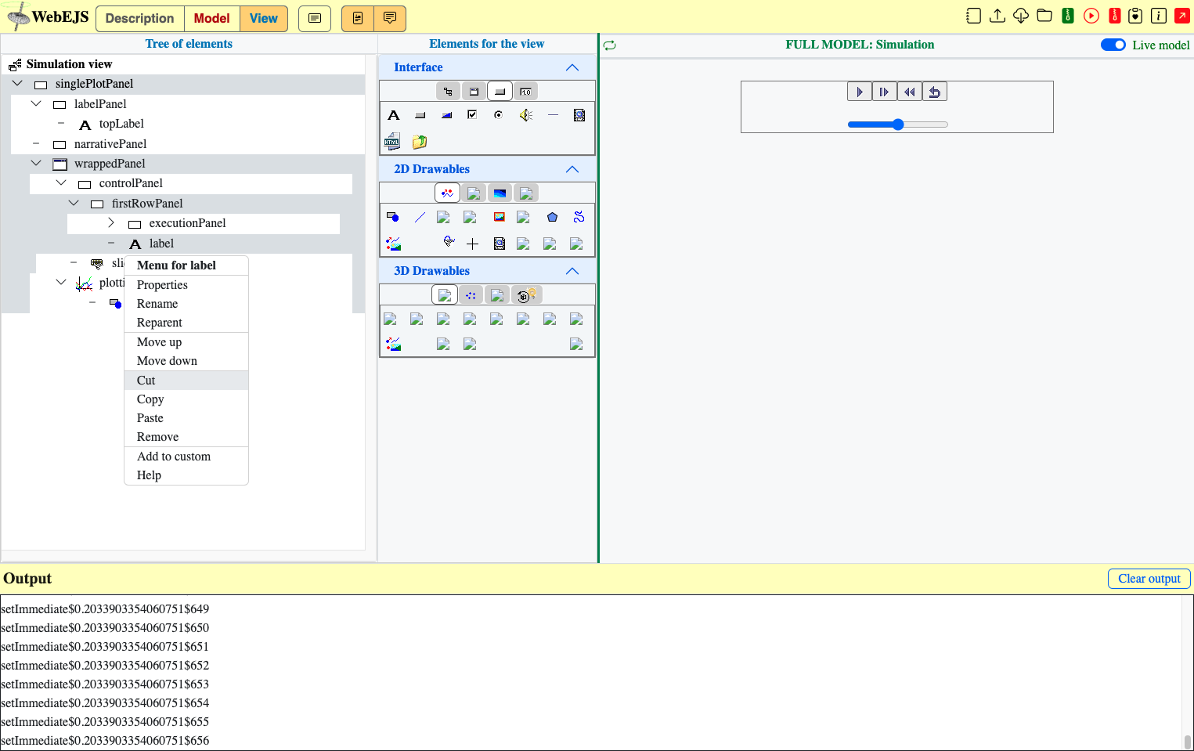The width and height of the screenshot is (1194, 751).
Task: Select the blue squiggle trail drawable
Action: point(579,217)
